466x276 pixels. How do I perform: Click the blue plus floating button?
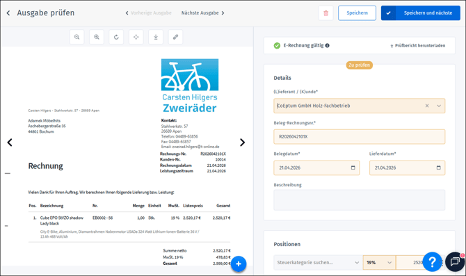(239, 263)
